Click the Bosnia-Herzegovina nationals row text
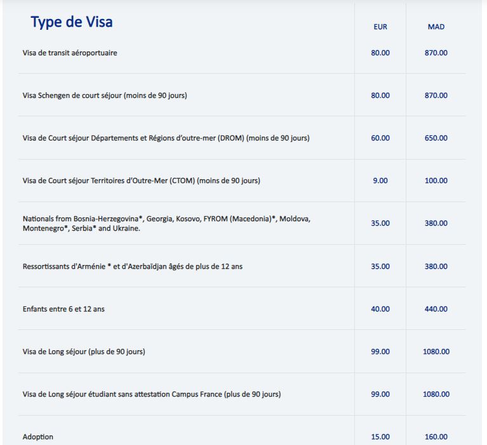487x445 pixels. (166, 223)
